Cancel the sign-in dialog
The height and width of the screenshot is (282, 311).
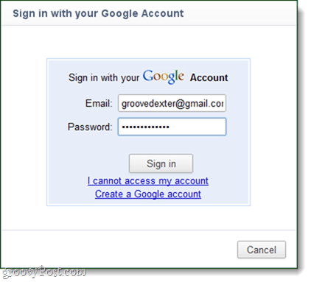[x=262, y=250]
